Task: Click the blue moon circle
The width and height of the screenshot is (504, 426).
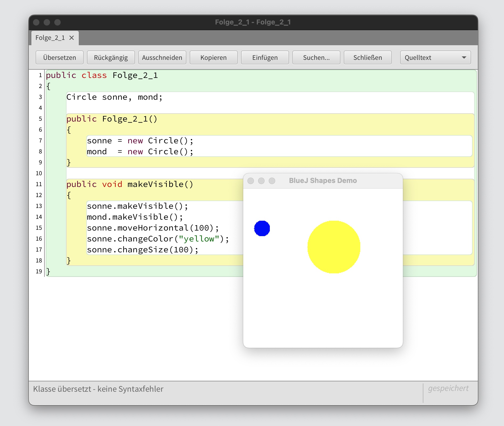Action: point(262,228)
